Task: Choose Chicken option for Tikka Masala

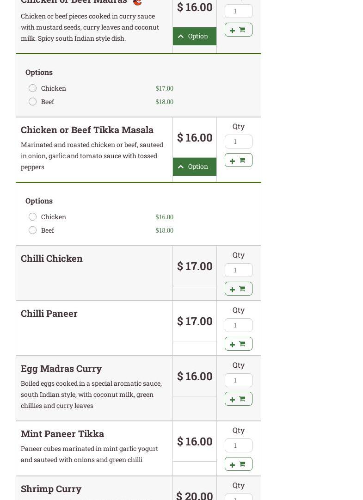Action: (33, 217)
